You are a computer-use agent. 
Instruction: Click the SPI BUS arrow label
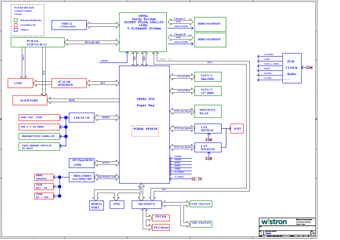(x=106, y=163)
